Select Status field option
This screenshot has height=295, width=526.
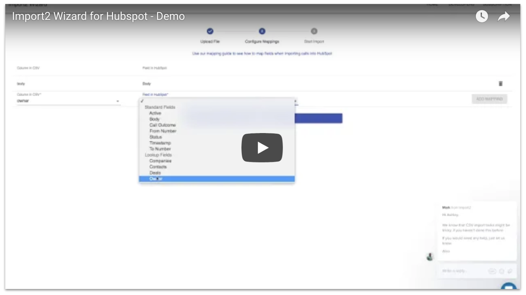[156, 137]
